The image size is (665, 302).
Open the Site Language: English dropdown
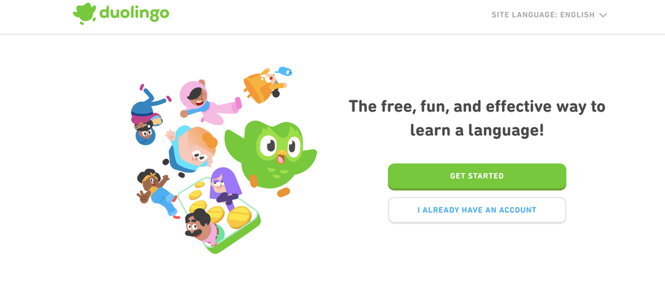549,15
